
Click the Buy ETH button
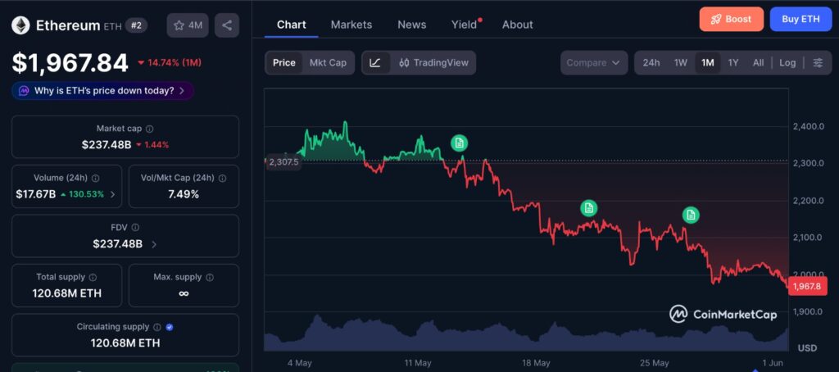[800, 20]
